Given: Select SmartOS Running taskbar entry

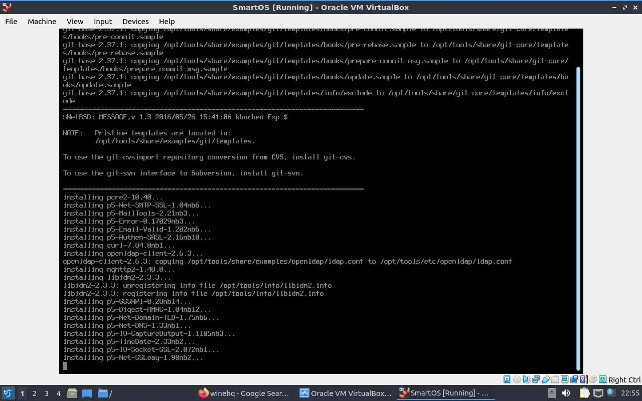Looking at the screenshot, I should coord(445,393).
